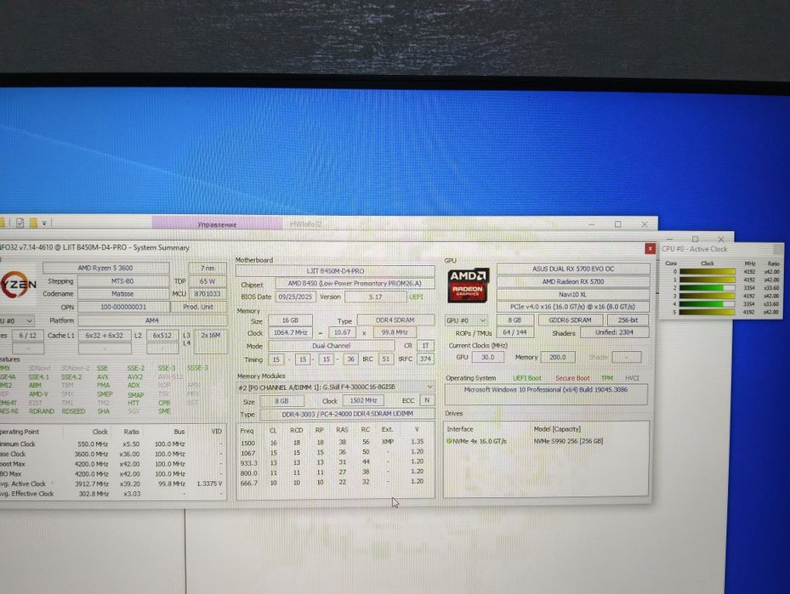Screen dimensions: 790x594
Task: Select the NVMe S990 256 drive row
Action: tap(546, 441)
